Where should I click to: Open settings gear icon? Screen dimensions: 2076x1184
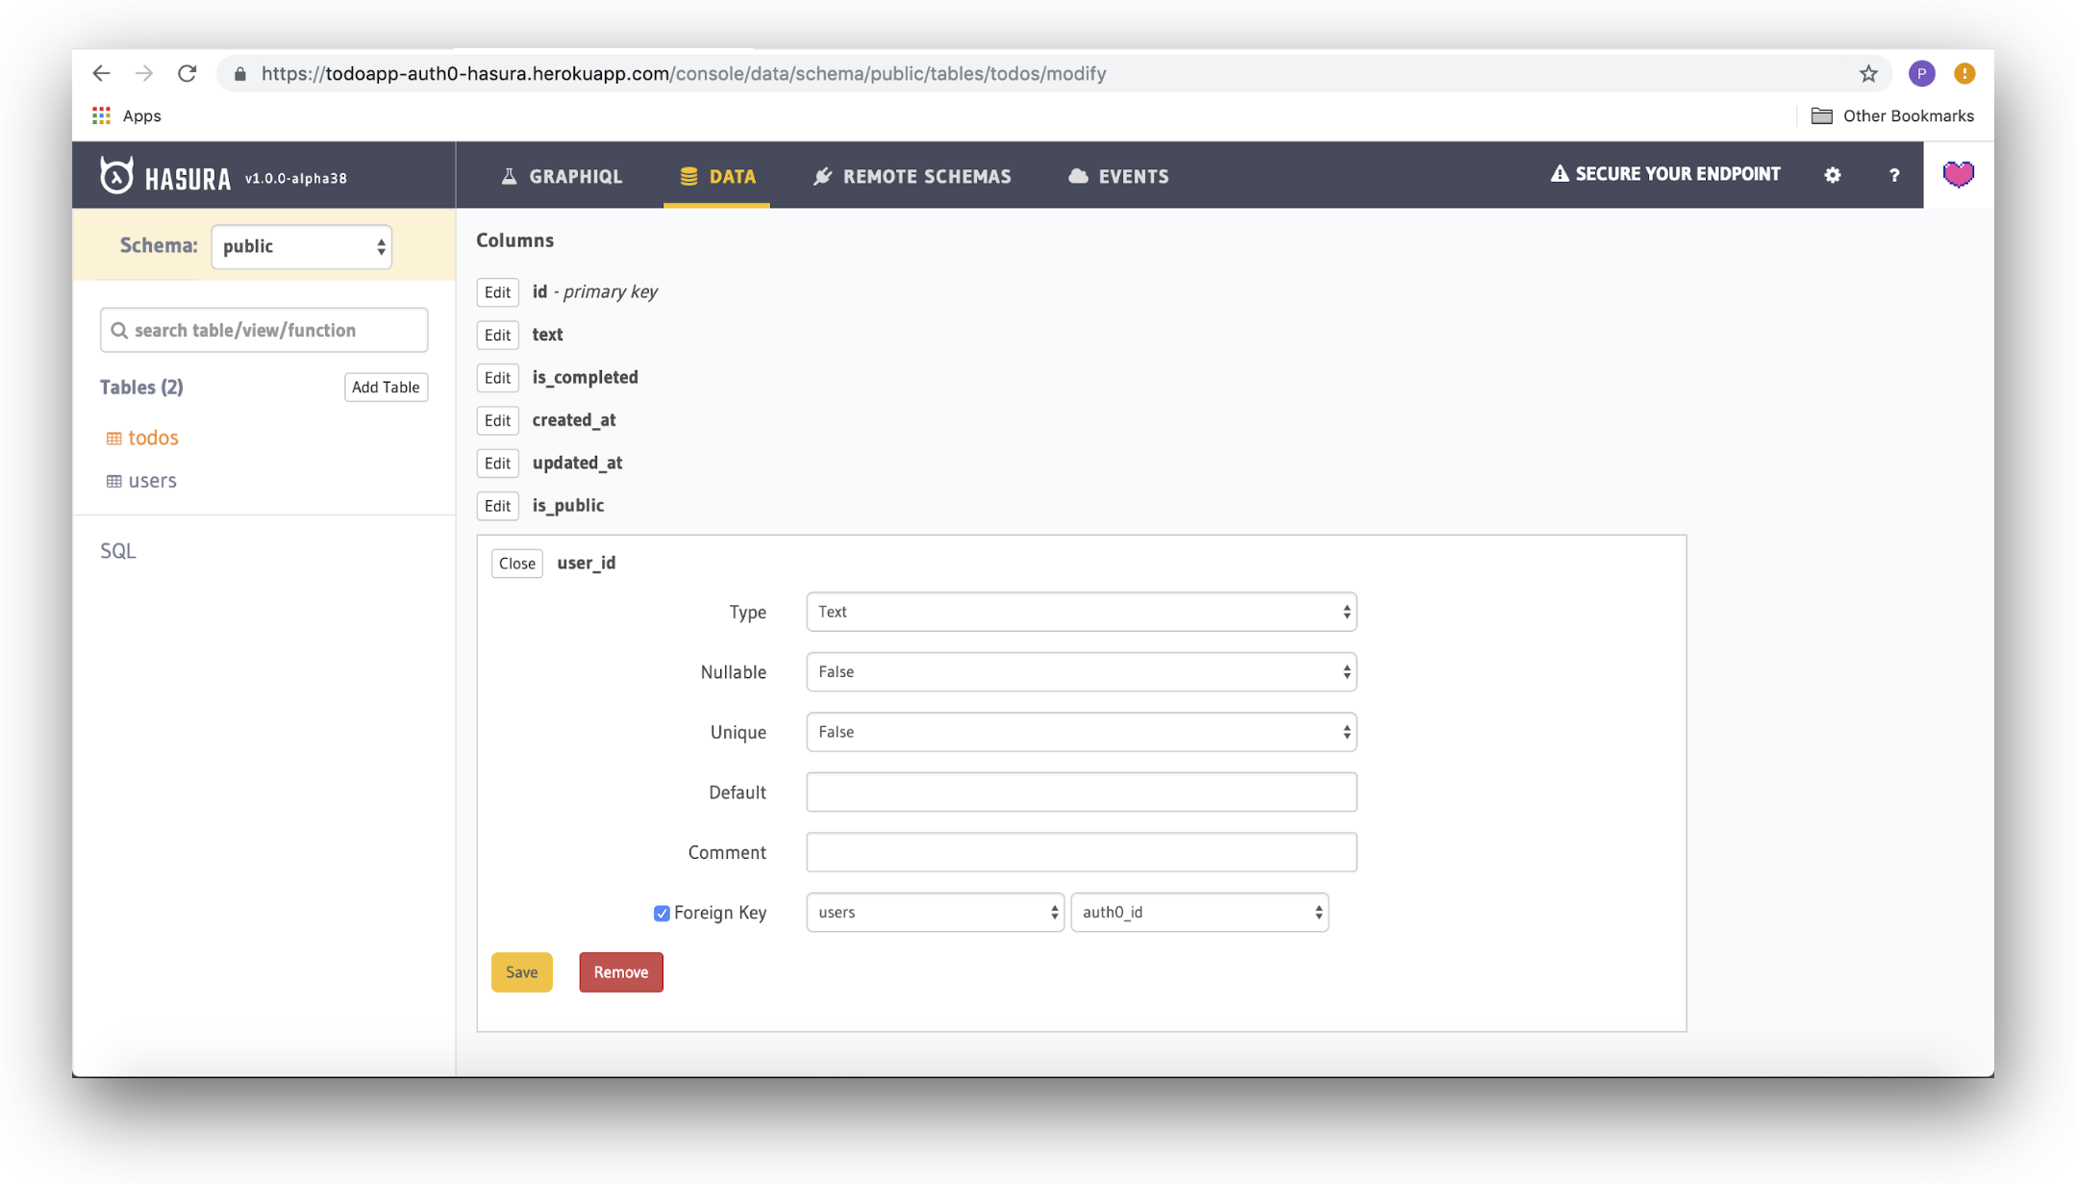[1834, 174]
